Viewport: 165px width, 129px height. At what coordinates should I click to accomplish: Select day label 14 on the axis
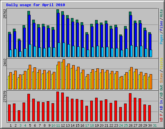pyautogui.click(x=73, y=125)
